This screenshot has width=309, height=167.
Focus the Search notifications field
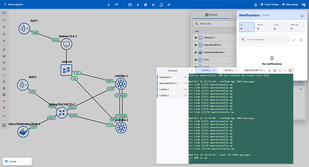[x=264, y=39]
